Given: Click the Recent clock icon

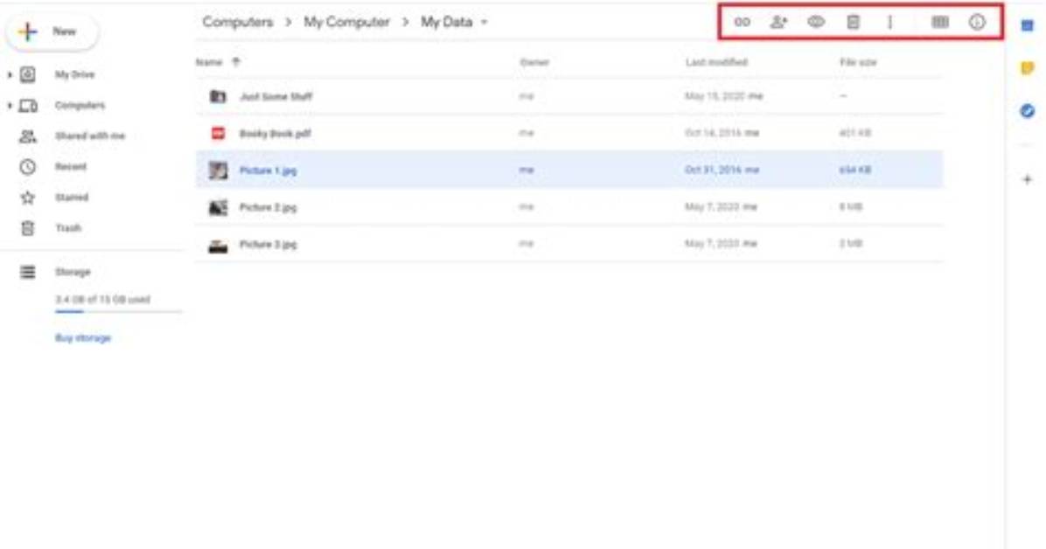Looking at the screenshot, I should click(27, 167).
